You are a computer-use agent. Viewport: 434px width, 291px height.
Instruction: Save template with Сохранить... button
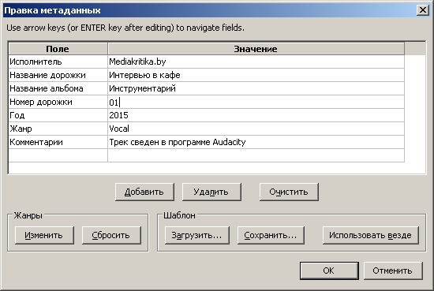(x=271, y=235)
